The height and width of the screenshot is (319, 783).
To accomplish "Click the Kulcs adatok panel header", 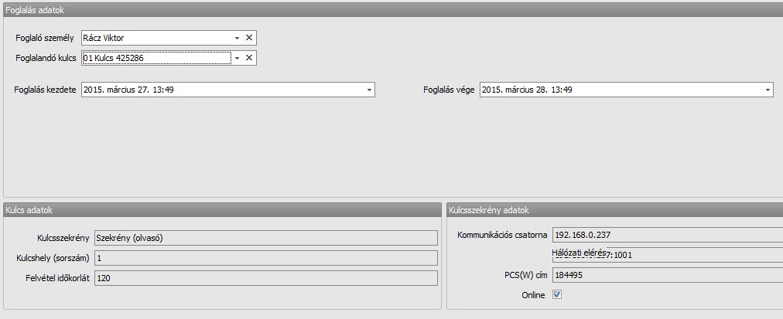I will 222,210.
